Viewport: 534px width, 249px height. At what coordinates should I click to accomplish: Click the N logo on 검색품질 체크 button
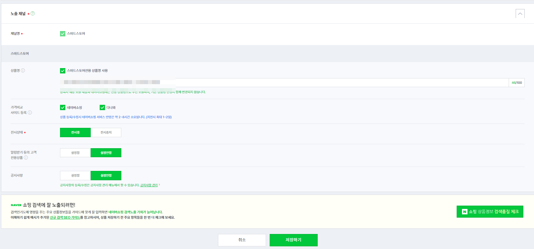[464, 212]
